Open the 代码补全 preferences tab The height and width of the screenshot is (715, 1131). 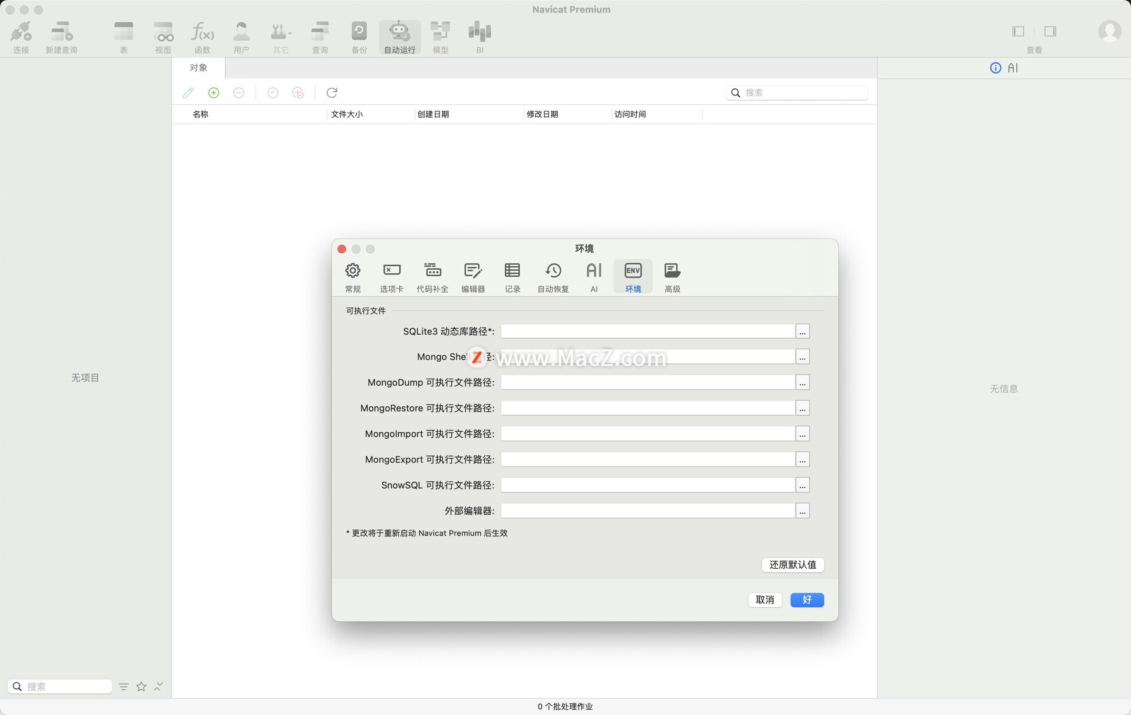[432, 277]
